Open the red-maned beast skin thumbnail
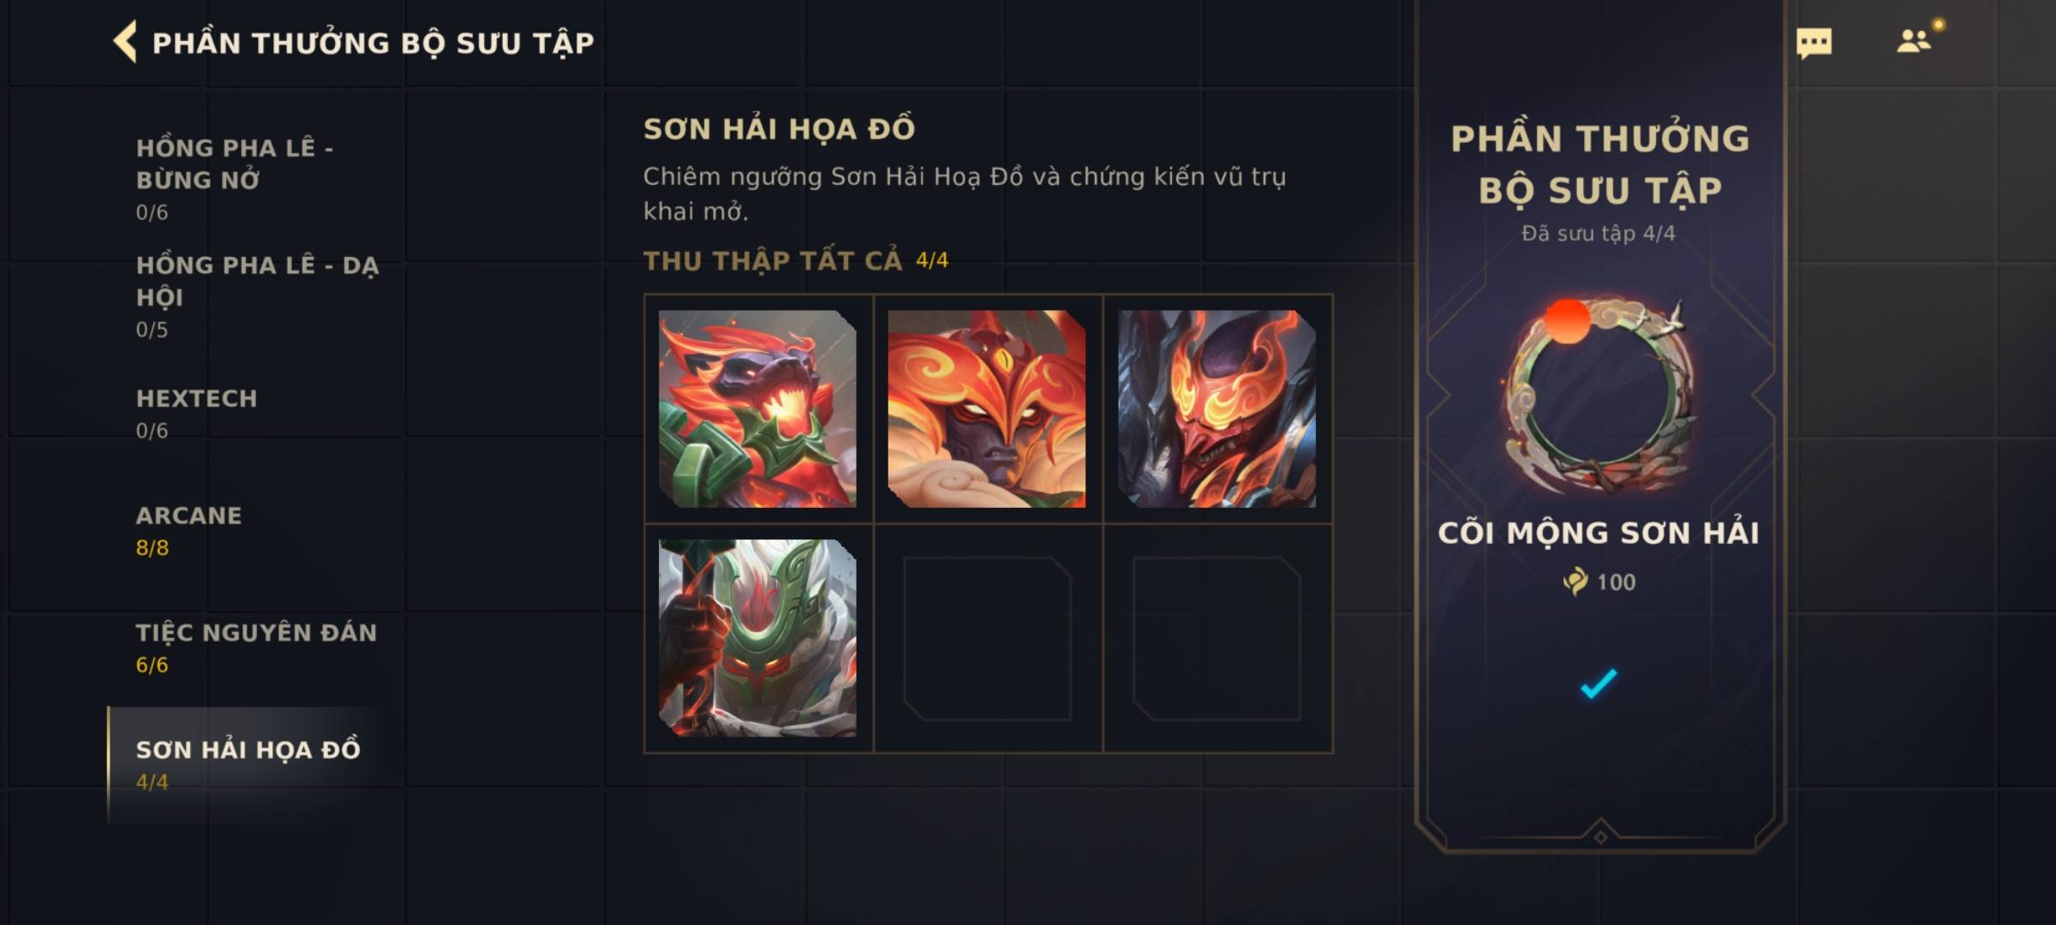2056x925 pixels. [x=757, y=409]
